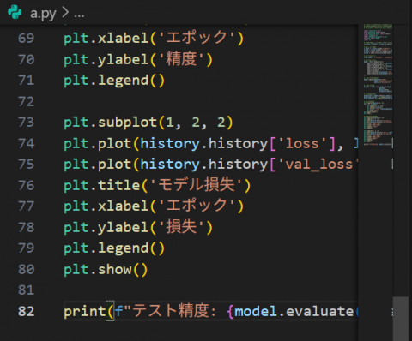Click the 'val_loss' string on line 75
Screen dimensions: 412x341
318,165
